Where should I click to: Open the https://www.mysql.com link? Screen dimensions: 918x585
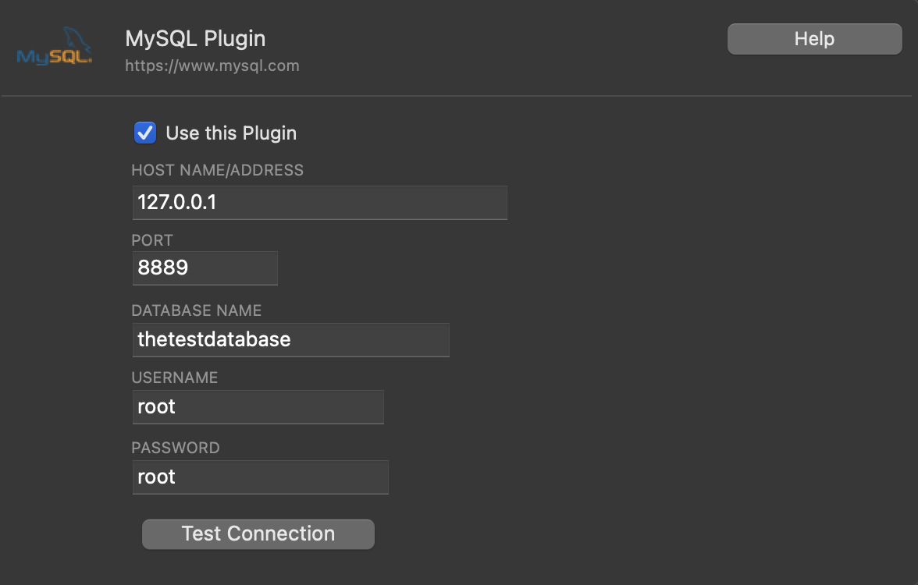click(212, 66)
